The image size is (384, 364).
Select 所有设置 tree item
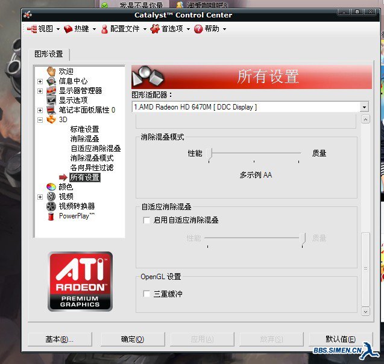85,177
